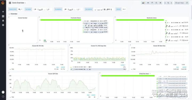Open the Cluster BE Mem Stat panel menu

coord(159,46)
